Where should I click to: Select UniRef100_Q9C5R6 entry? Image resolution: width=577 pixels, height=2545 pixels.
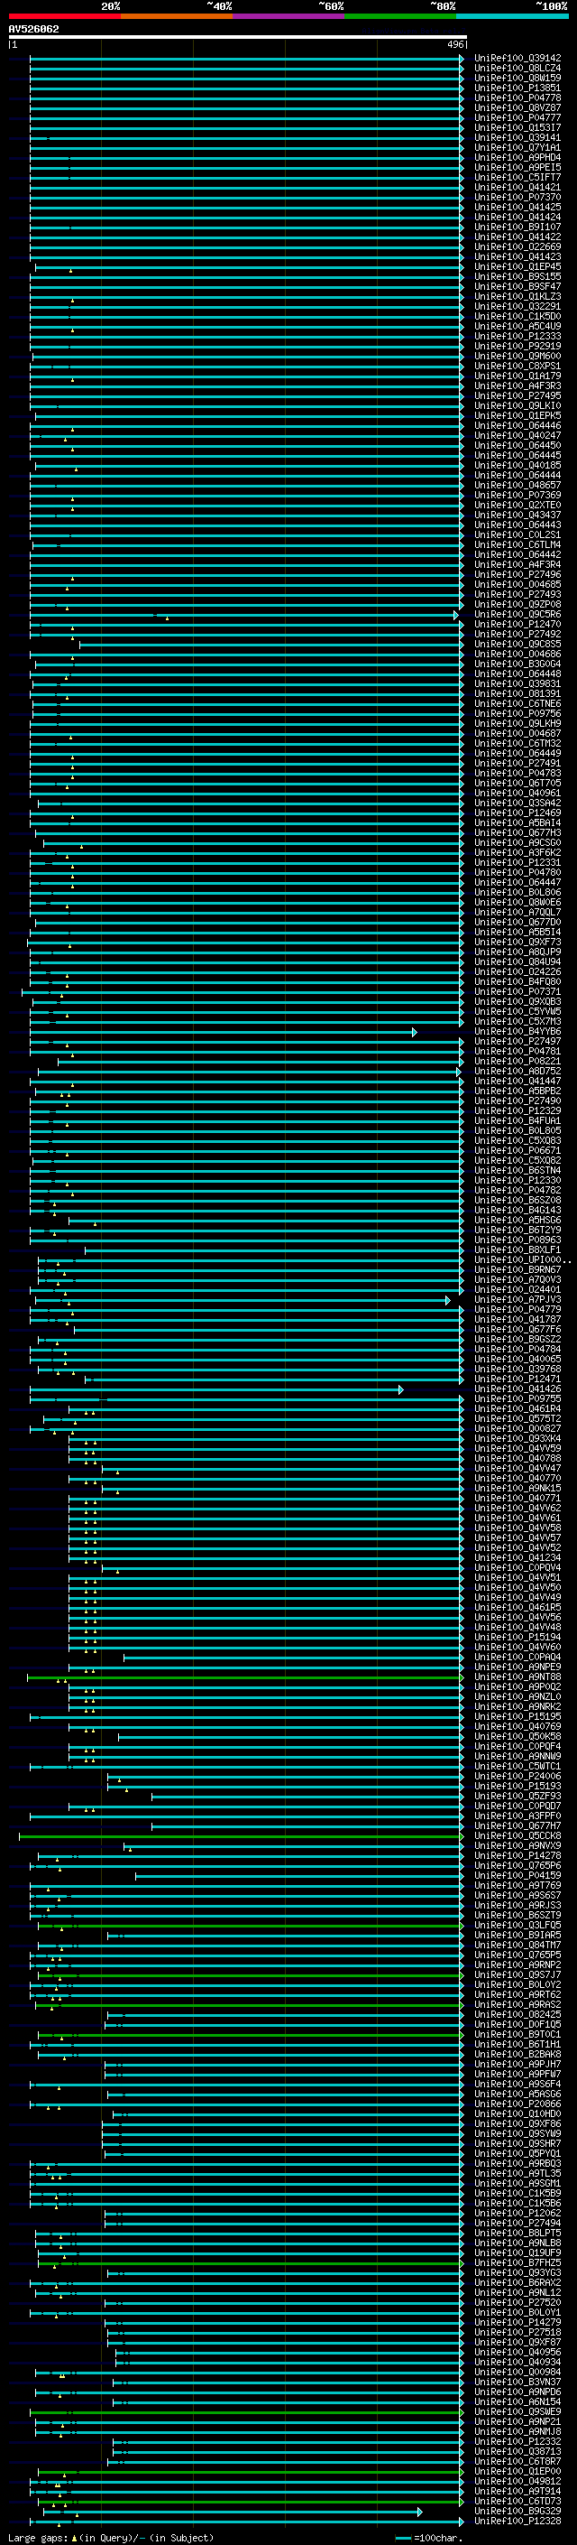coord(517,615)
